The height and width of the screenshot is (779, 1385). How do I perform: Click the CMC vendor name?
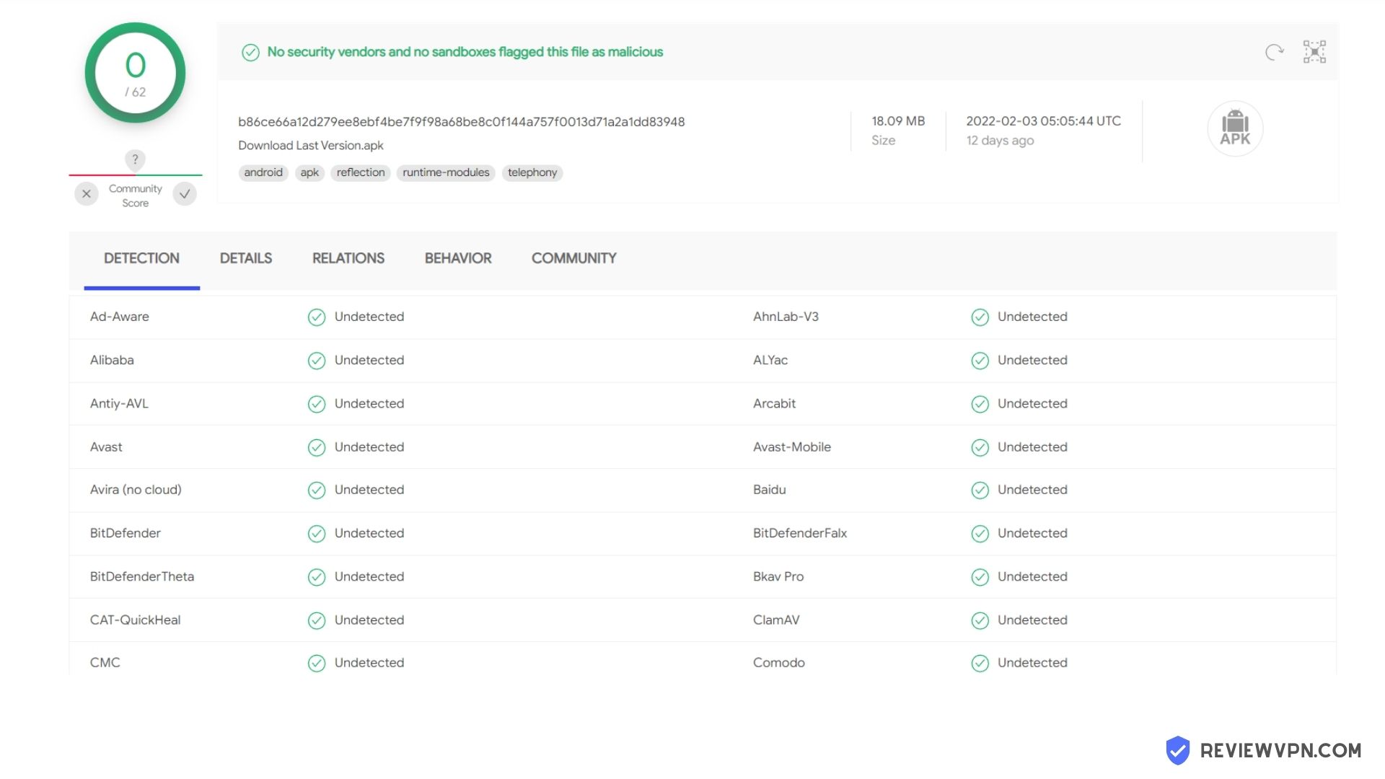click(x=105, y=662)
